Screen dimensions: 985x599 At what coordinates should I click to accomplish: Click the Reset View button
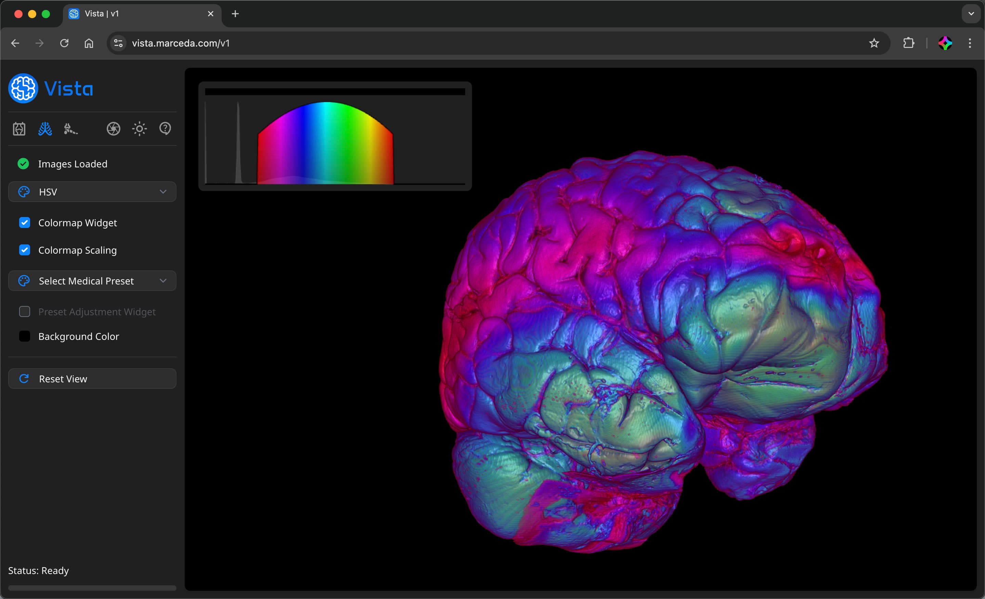click(x=92, y=378)
